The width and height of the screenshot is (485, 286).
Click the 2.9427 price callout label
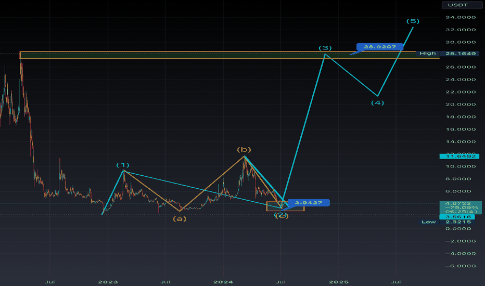point(309,203)
